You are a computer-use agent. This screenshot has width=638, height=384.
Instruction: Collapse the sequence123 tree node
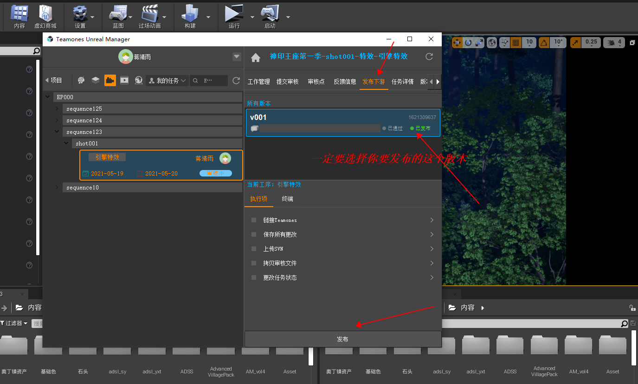[57, 132]
